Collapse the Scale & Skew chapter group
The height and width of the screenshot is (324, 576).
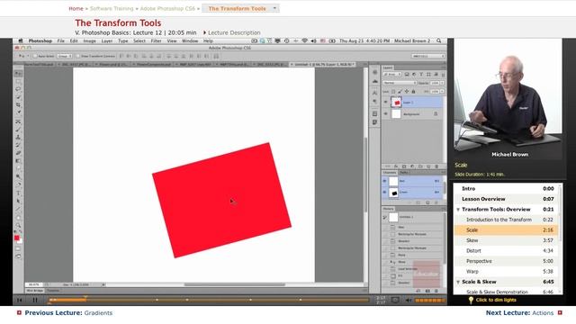tap(458, 282)
